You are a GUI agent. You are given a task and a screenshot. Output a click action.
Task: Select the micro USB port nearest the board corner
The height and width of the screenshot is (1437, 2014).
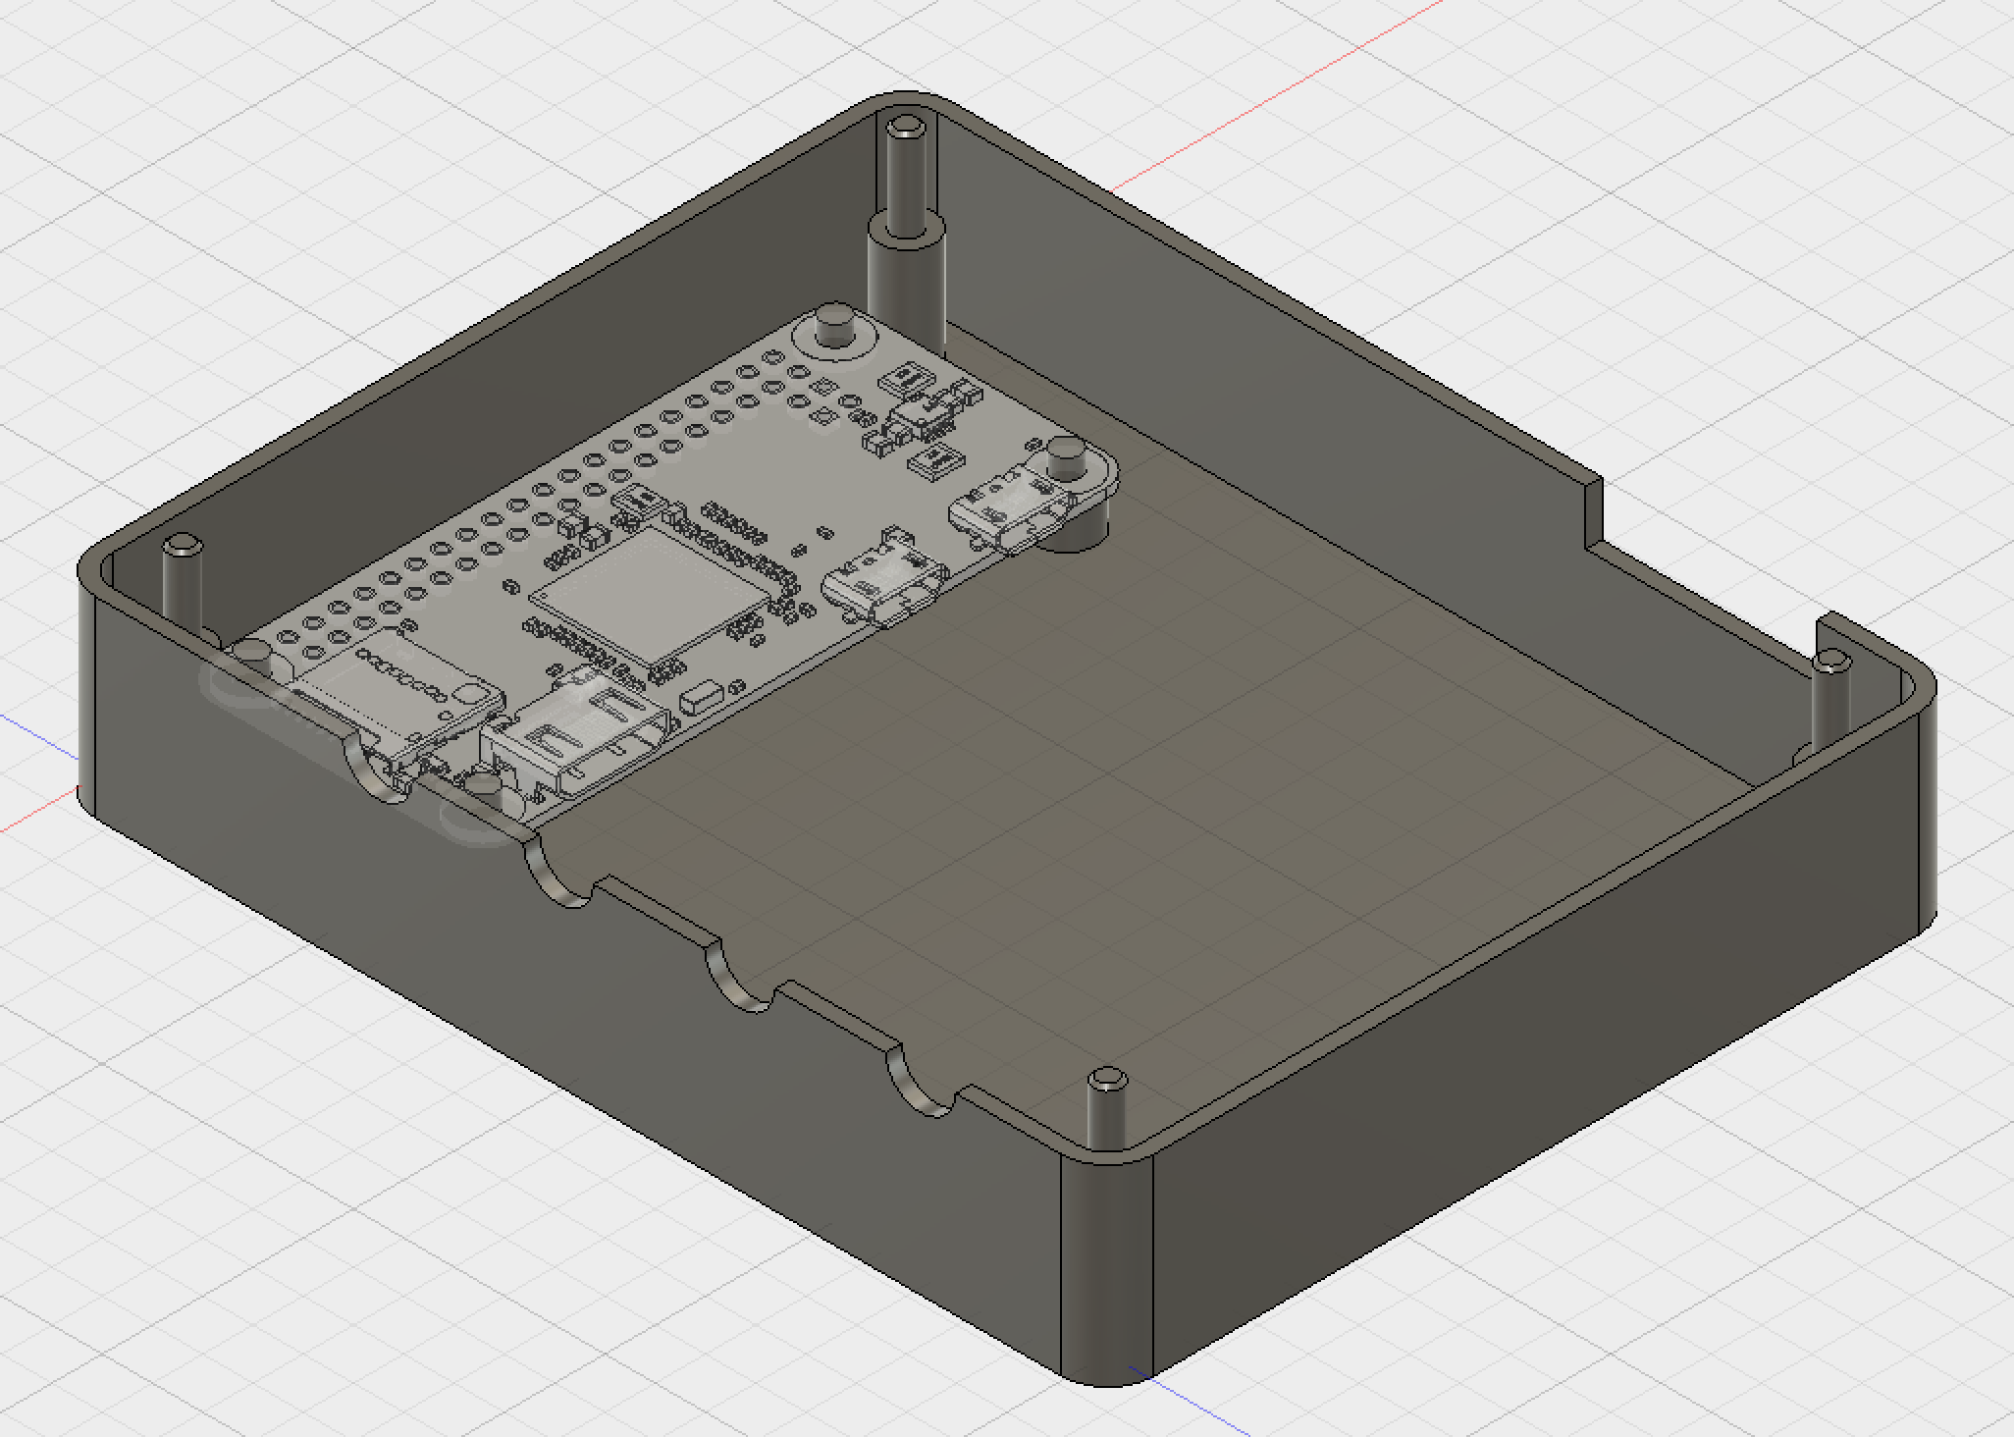[1009, 511]
